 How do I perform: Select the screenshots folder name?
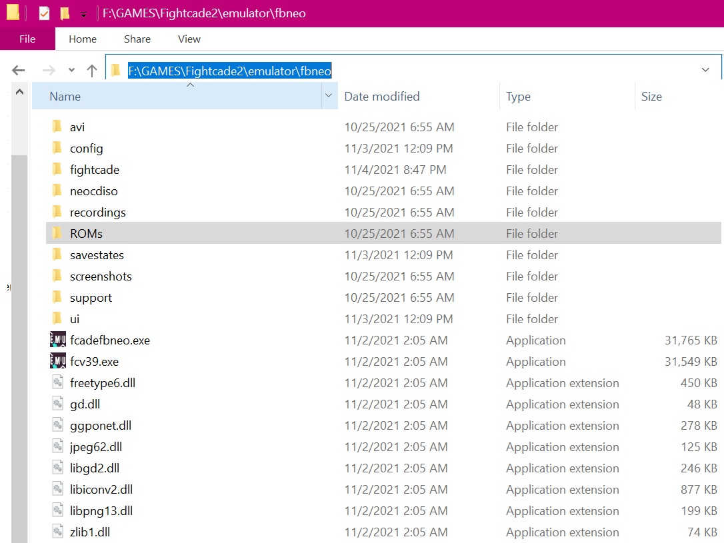[x=101, y=276]
